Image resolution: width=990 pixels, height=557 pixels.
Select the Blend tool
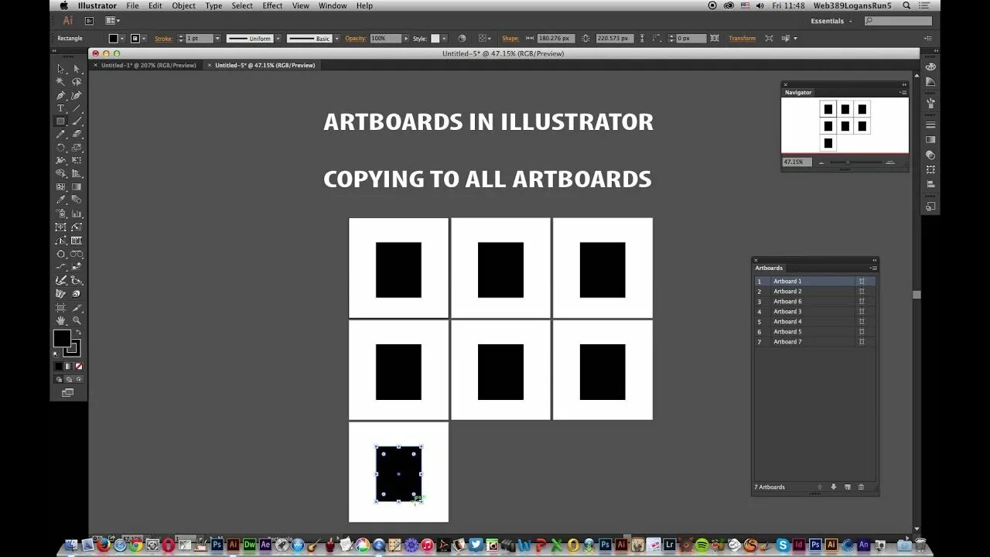[x=77, y=200]
